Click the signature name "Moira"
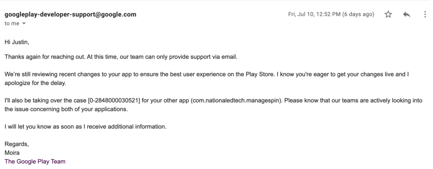This screenshot has height=169, width=433. [x=12, y=153]
